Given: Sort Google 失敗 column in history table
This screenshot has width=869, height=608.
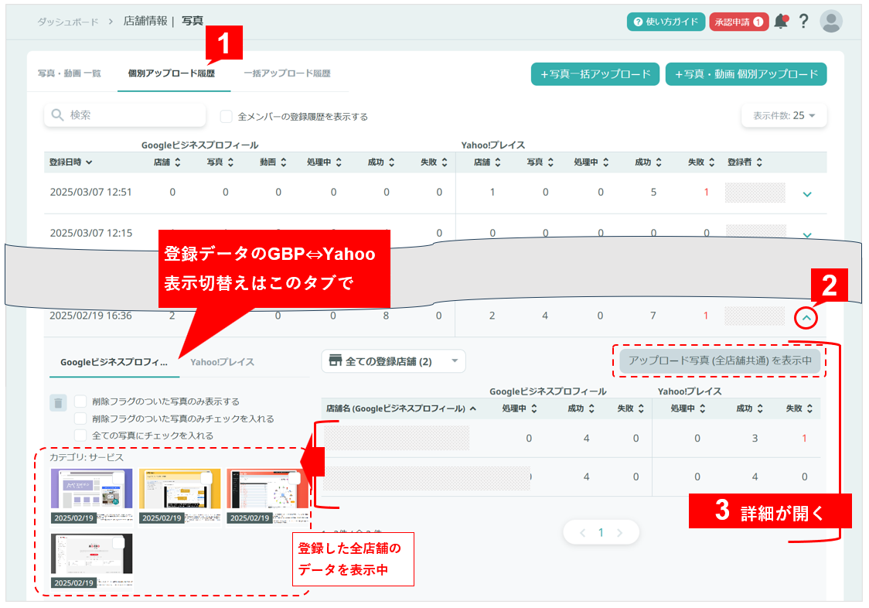Looking at the screenshot, I should [445, 162].
